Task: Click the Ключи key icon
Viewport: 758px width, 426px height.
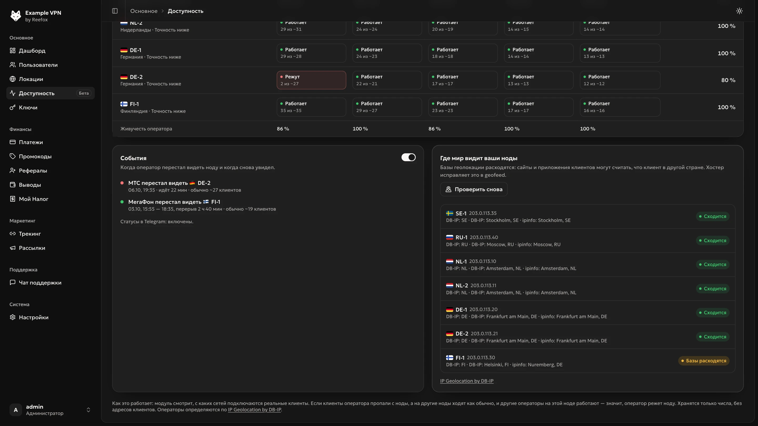Action: 12,107
